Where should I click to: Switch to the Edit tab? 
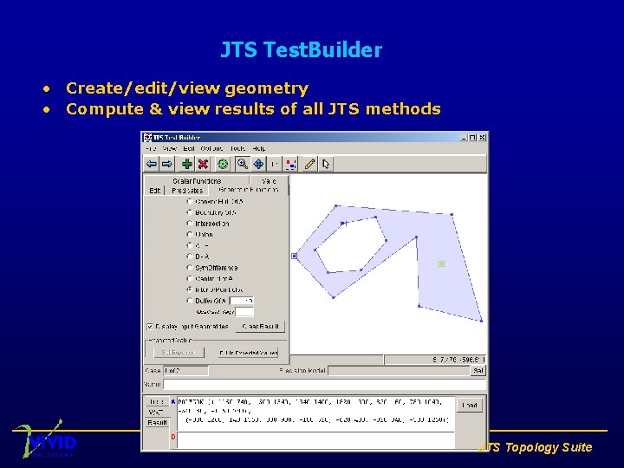pos(155,190)
